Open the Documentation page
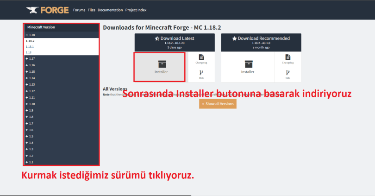 (110, 10)
